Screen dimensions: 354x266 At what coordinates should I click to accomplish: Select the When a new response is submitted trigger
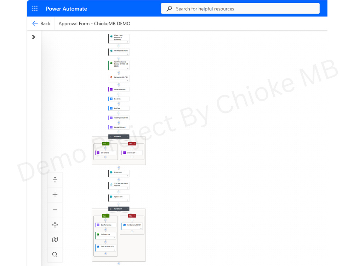119,38
